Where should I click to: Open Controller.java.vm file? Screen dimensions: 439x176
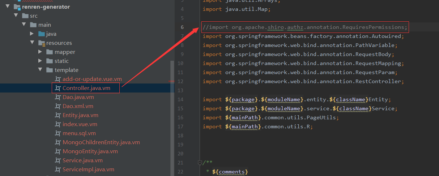click(86, 88)
